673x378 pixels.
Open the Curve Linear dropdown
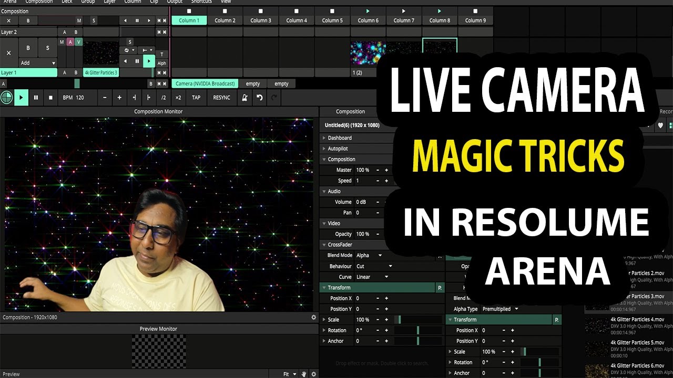[x=372, y=277]
